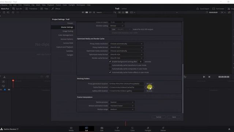Viewport: 234px width, 132px height.
Task: Click Cancel in Project Settings
Action: pyautogui.click(x=158, y=117)
